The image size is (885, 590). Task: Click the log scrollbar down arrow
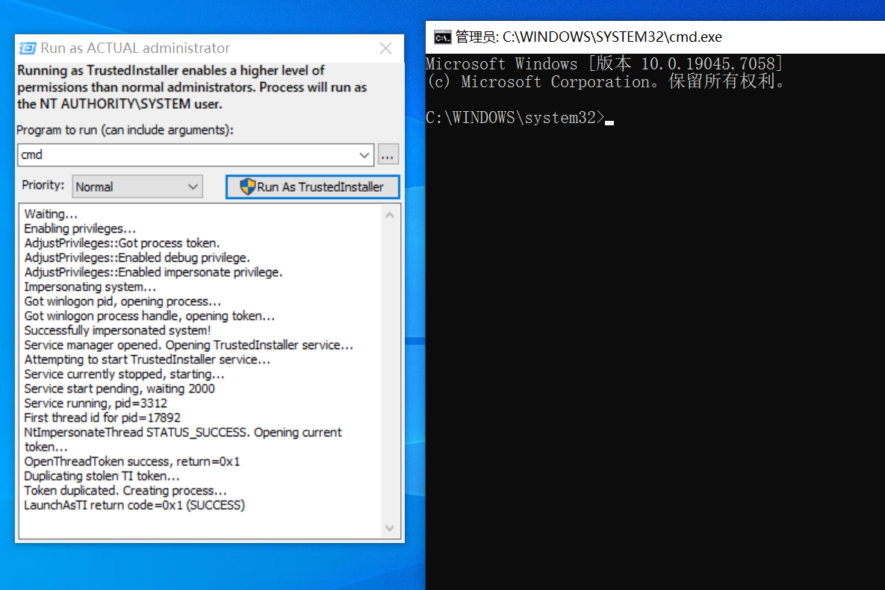point(389,528)
